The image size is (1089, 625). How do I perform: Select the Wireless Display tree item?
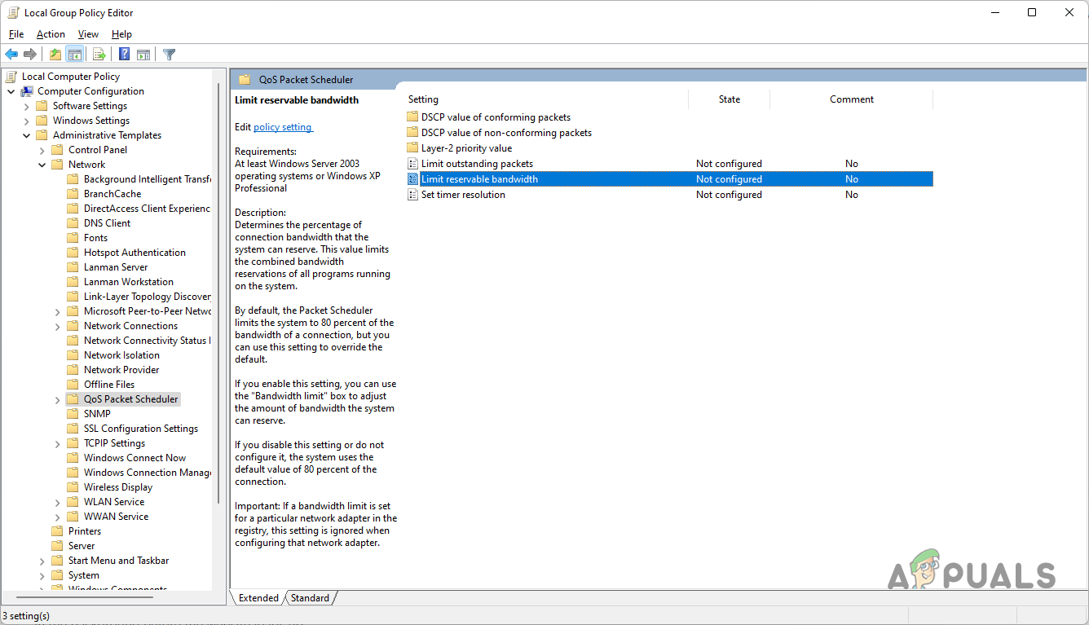click(x=118, y=487)
